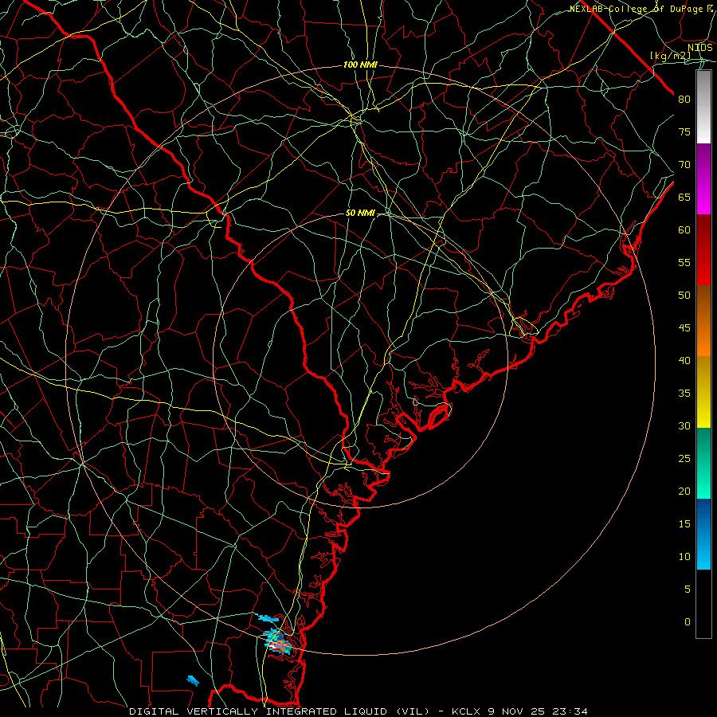Click the KCLX radar site identifier
The image size is (717, 717).
point(466,711)
